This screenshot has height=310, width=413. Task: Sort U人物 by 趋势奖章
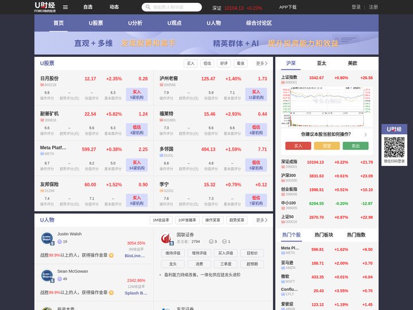click(x=236, y=220)
